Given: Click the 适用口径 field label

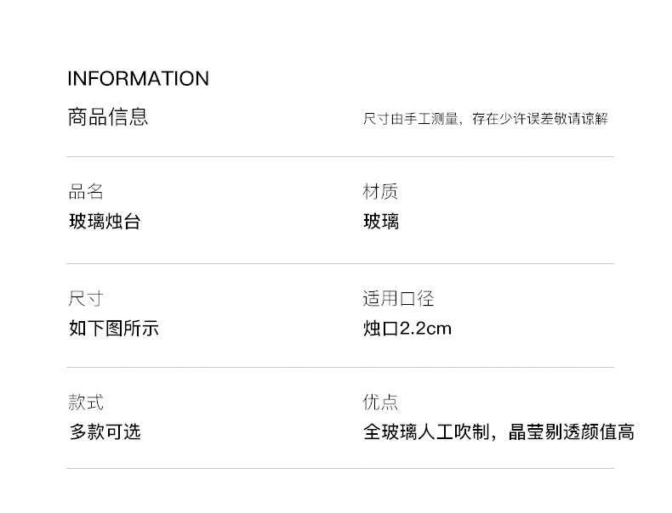Looking at the screenshot, I should (x=398, y=299).
